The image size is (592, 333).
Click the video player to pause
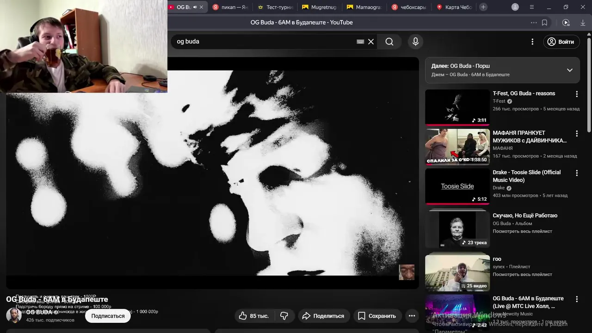212,173
